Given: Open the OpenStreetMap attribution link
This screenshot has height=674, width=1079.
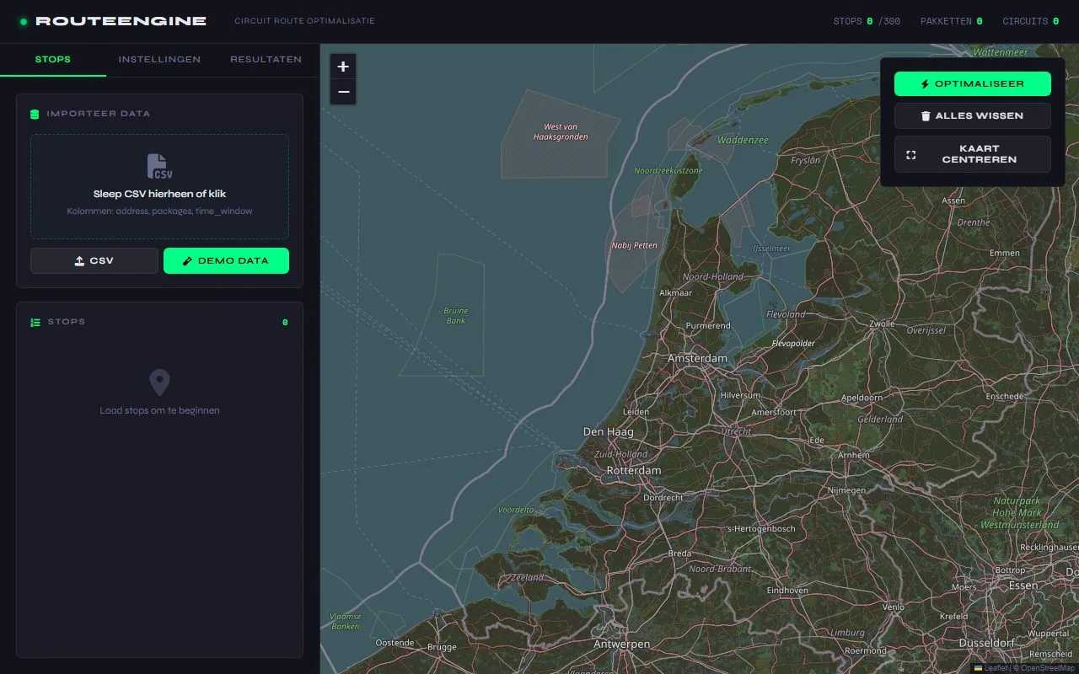Looking at the screenshot, I should 1047,668.
